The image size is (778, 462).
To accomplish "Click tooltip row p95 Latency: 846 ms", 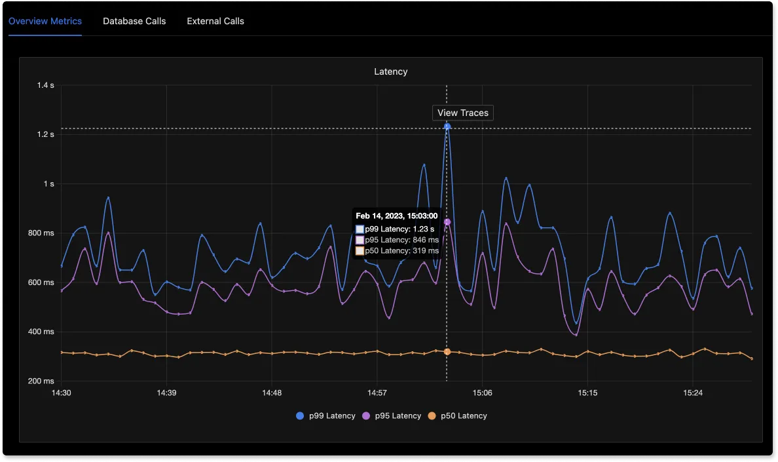I will 398,241.
